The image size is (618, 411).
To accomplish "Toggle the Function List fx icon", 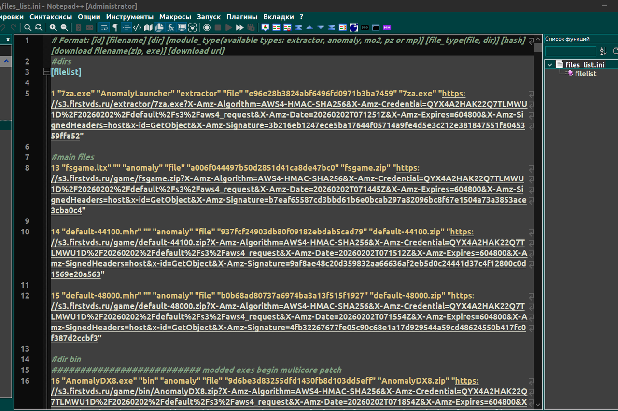I will point(170,27).
